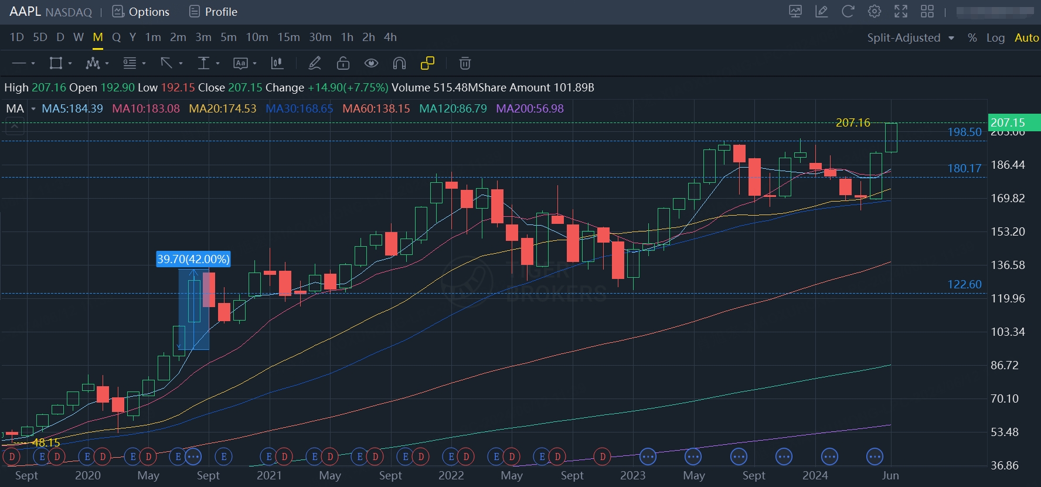
Task: Choose the wave pattern drawing tool
Action: point(93,63)
